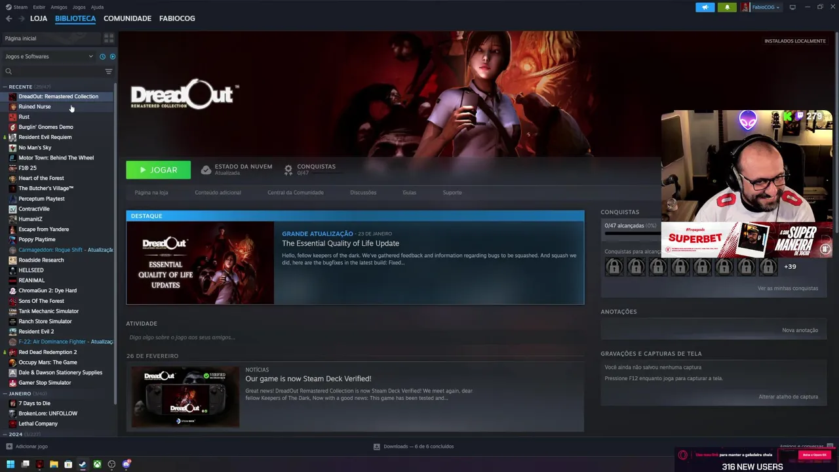Select Resident Evil Requiem in library
This screenshot has width=839, height=472.
click(x=45, y=137)
